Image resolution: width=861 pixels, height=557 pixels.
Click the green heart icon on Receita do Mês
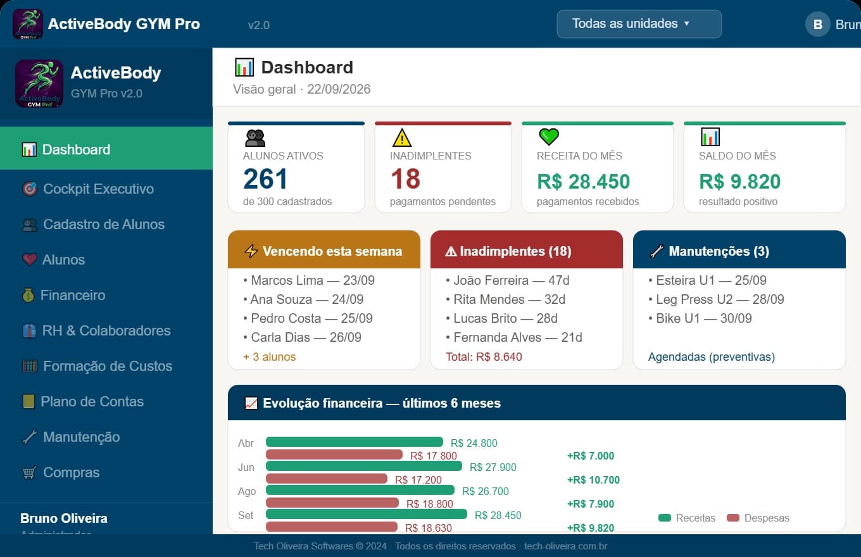(548, 137)
